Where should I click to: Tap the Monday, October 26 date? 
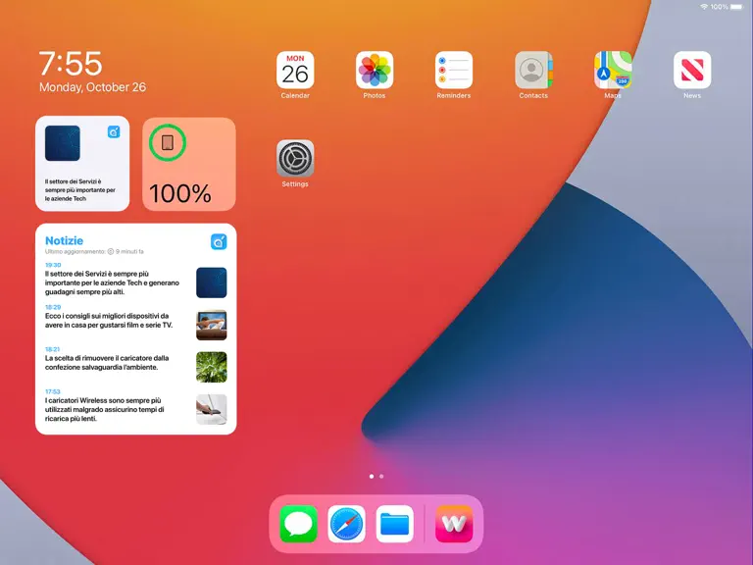coord(93,87)
